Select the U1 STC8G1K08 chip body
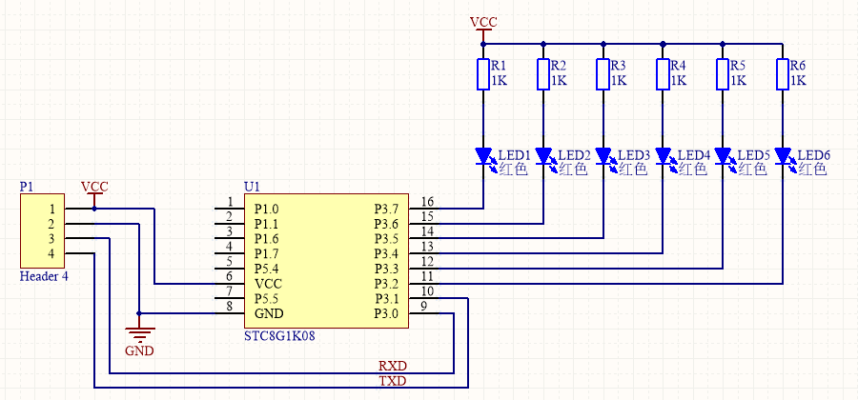This screenshot has height=400, width=858. click(x=326, y=261)
